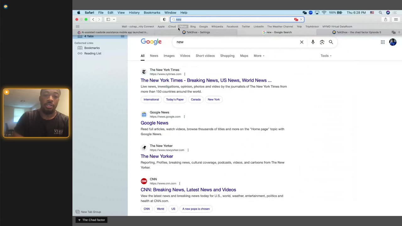The width and height of the screenshot is (402, 226).
Task: Switch to the AI-assisted roadside assistance tab
Action: [113, 32]
